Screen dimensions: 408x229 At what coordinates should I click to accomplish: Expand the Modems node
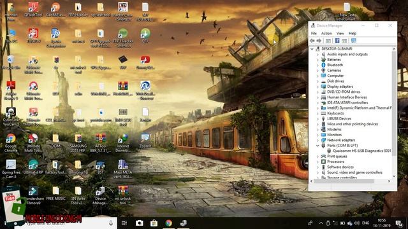coord(317,129)
